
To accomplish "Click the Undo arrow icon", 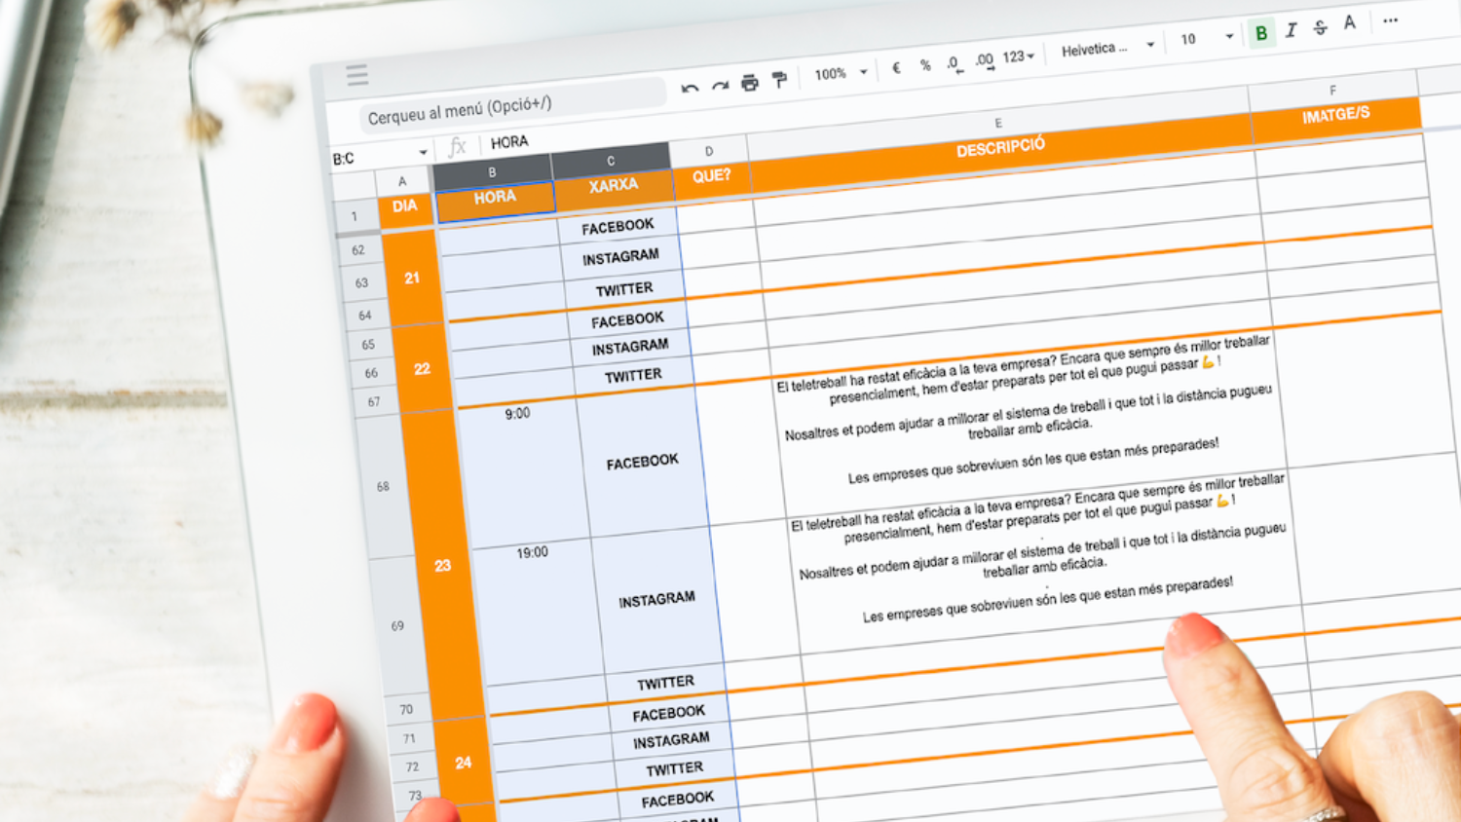I will pyautogui.click(x=690, y=89).
